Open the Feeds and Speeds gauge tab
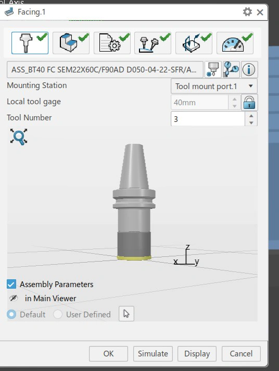 [235, 43]
